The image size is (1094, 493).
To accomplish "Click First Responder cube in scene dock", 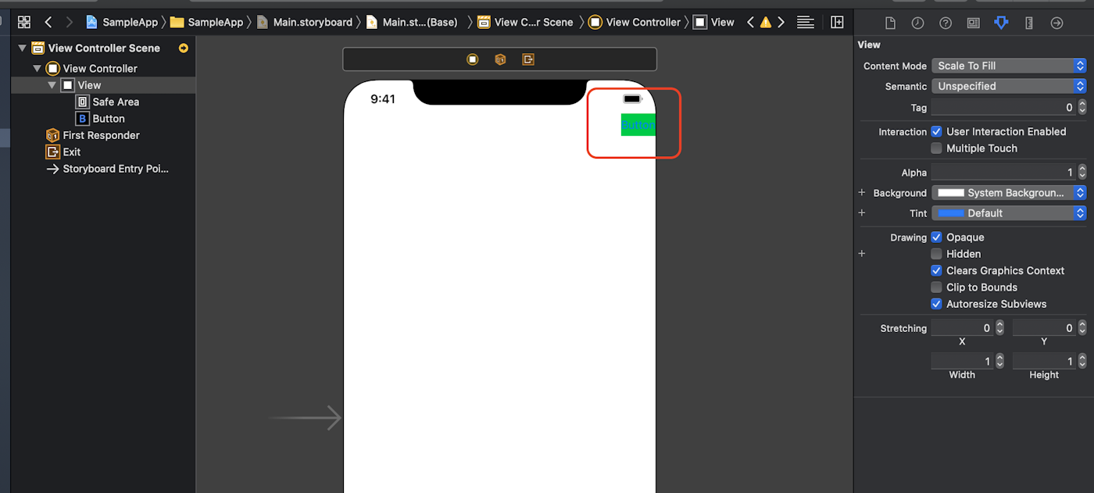I will 500,59.
